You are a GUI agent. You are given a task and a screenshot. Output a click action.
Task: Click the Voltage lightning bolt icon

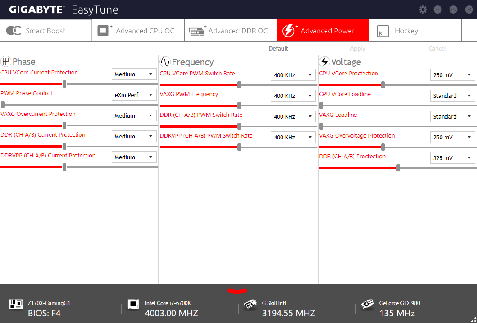tap(325, 62)
